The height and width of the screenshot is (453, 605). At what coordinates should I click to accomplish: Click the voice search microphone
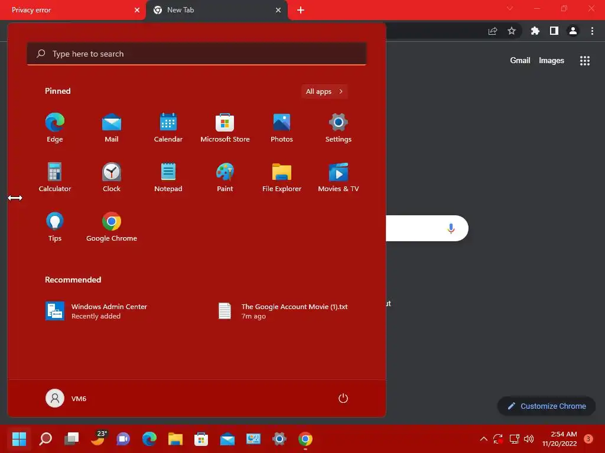[451, 228]
